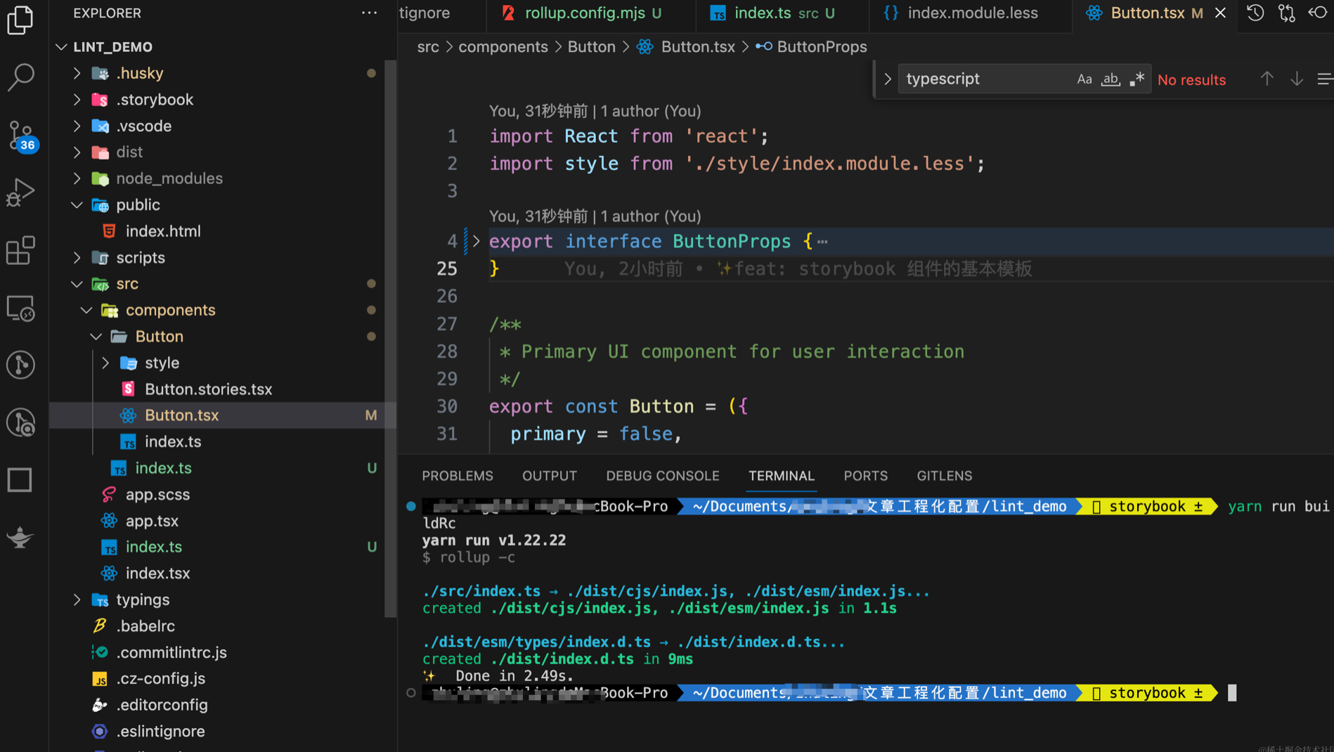1334x752 pixels.
Task: Open file history timeline icon
Action: [1255, 13]
